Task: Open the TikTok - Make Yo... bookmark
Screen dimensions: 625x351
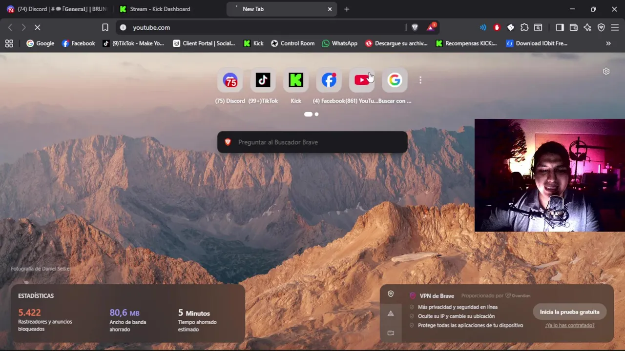Action: pyautogui.click(x=133, y=43)
